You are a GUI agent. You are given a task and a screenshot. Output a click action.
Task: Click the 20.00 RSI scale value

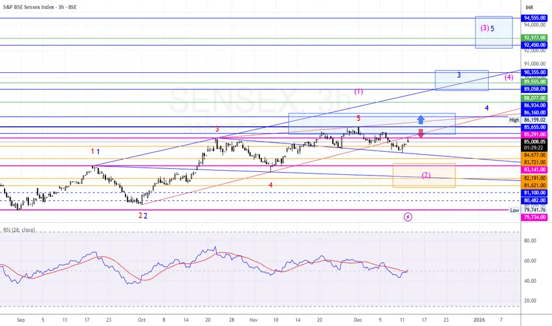[x=530, y=301]
